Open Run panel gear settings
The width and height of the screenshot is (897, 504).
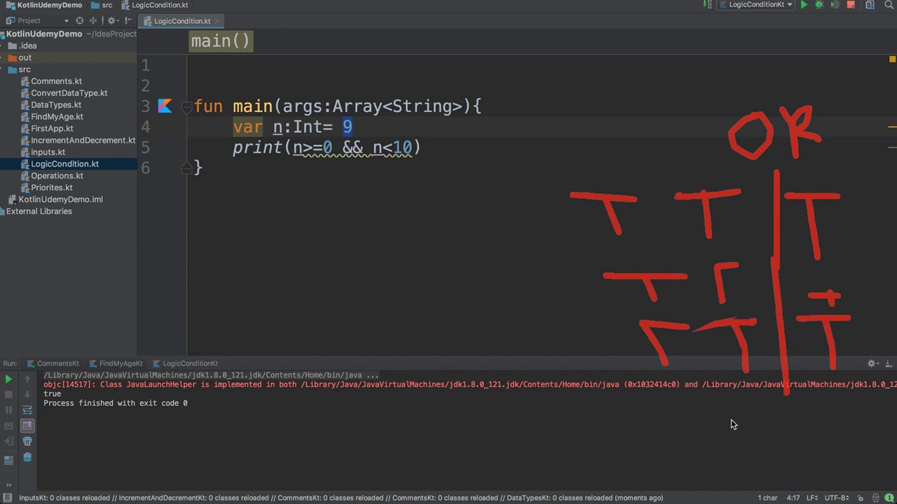click(x=872, y=363)
